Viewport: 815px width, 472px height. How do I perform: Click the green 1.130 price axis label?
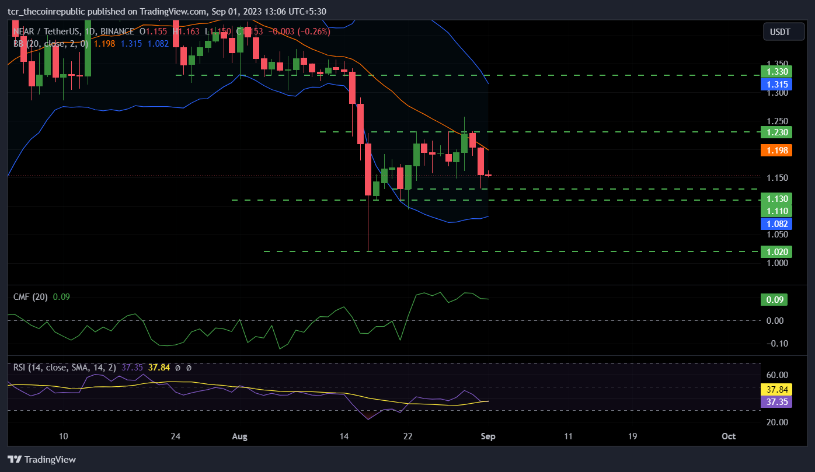776,198
